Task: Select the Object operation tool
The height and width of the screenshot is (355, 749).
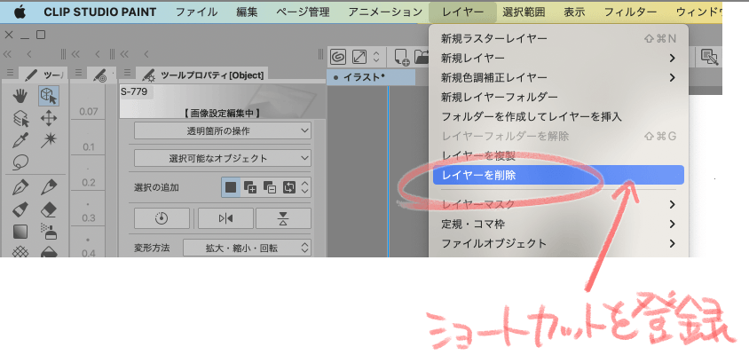Action: 49,96
